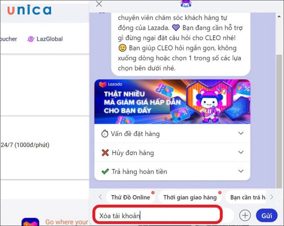Viewport: 284px width, 226px height.
Task: Select the Thử Đồ Online suggestion chip
Action: pyautogui.click(x=131, y=197)
